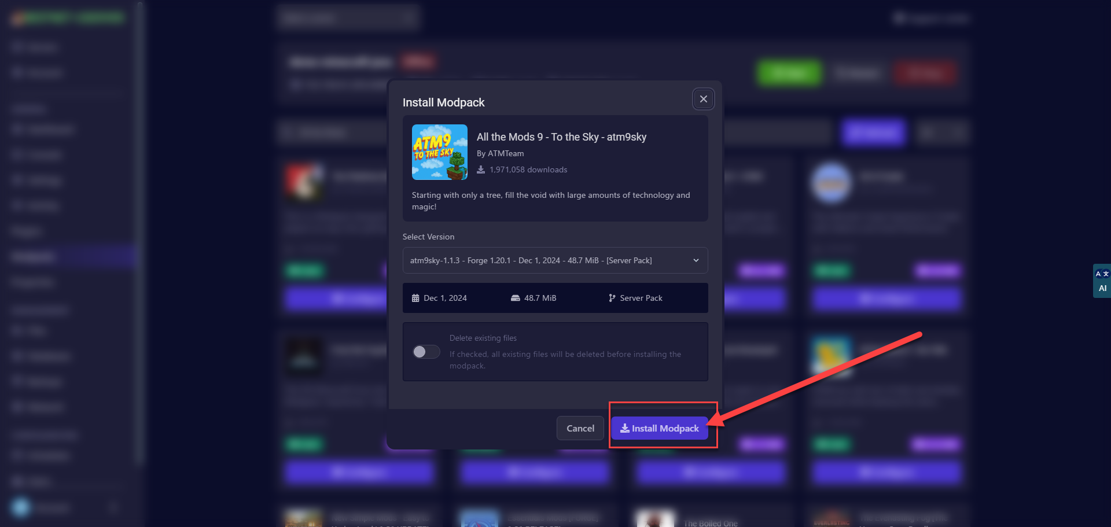The height and width of the screenshot is (527, 1111).
Task: Open the Select Version dropdown
Action: click(x=555, y=260)
